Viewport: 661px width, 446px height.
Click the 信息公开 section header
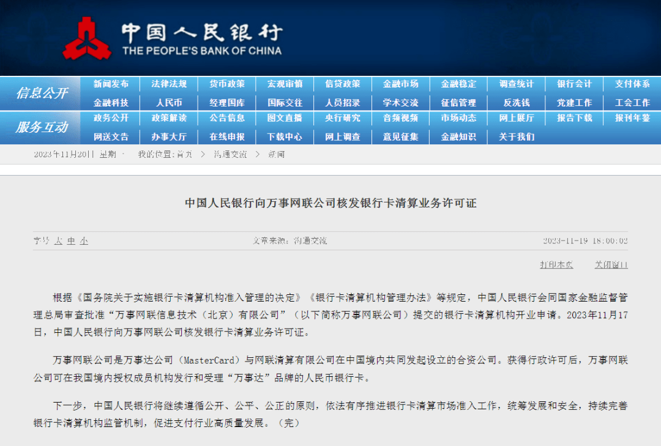pos(42,93)
